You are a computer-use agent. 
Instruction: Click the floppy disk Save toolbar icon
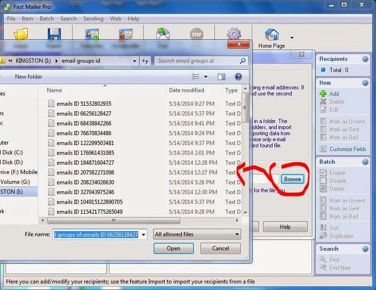tap(54, 34)
